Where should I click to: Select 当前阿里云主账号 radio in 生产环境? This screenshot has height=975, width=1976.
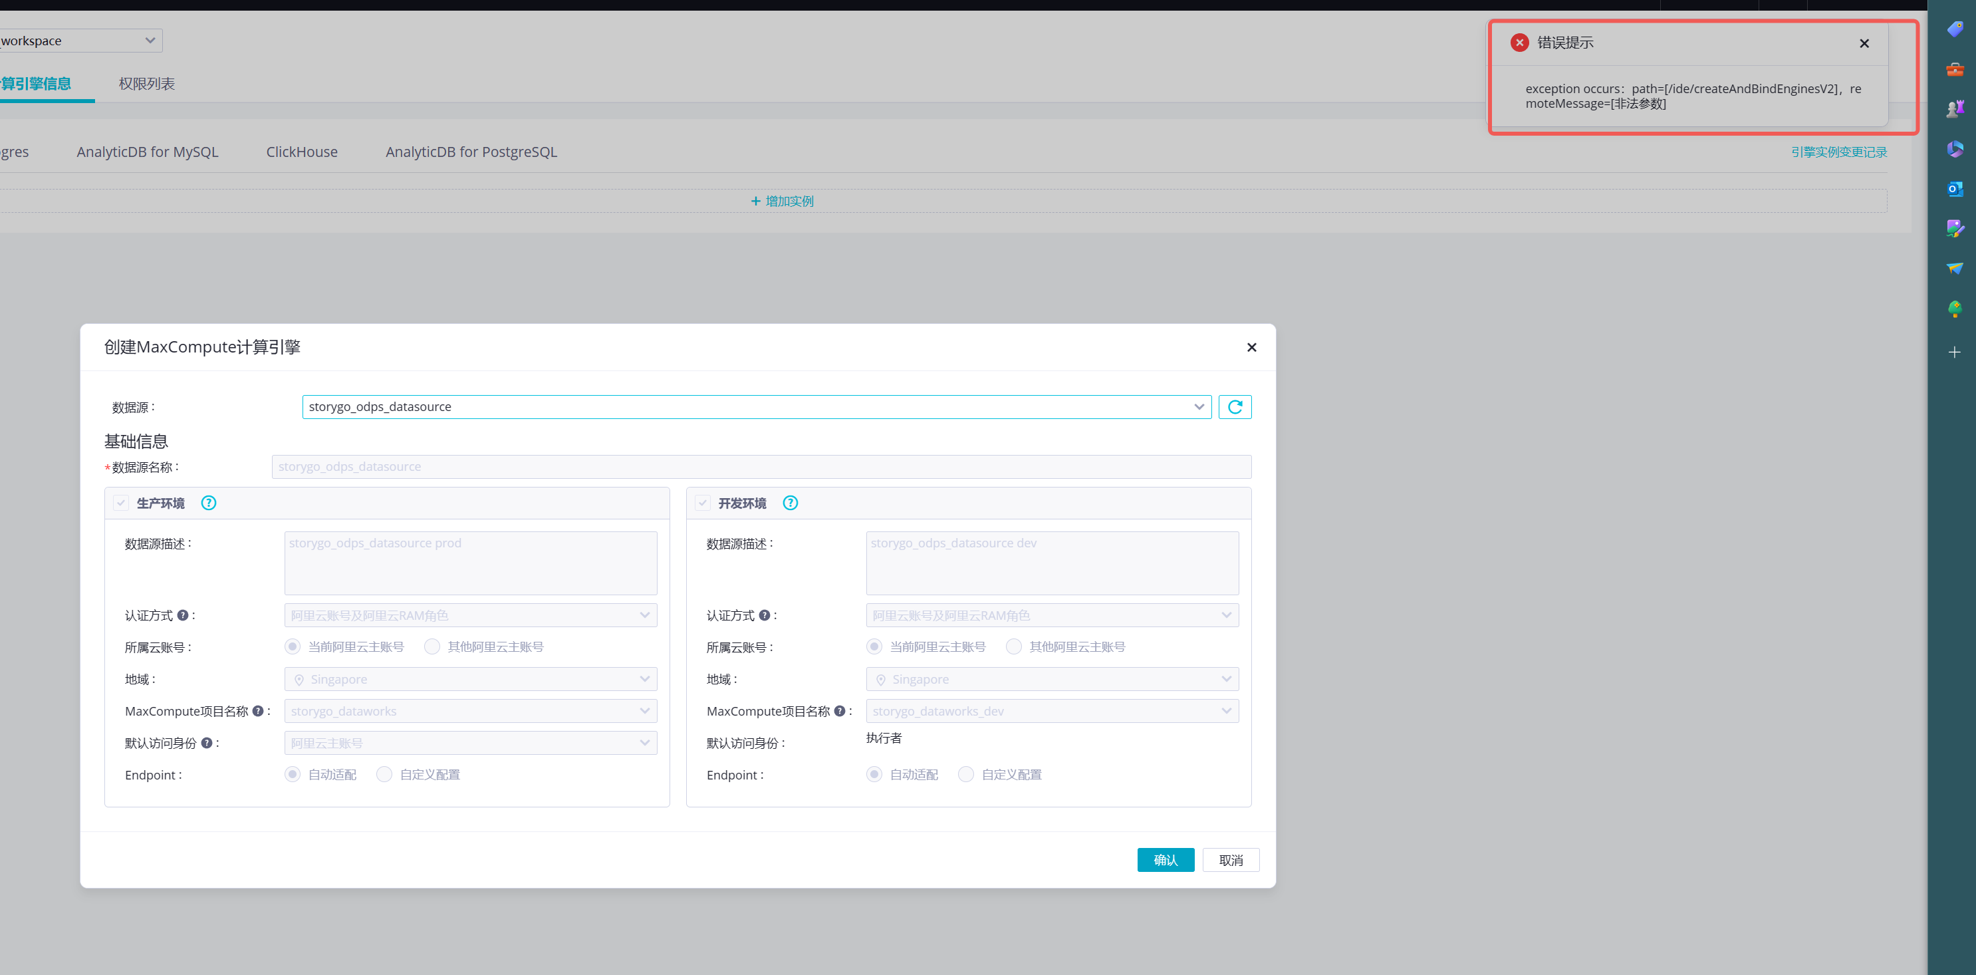pos(293,646)
